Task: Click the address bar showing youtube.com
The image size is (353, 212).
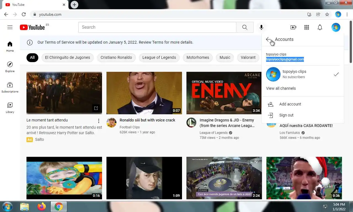Action: (168, 14)
